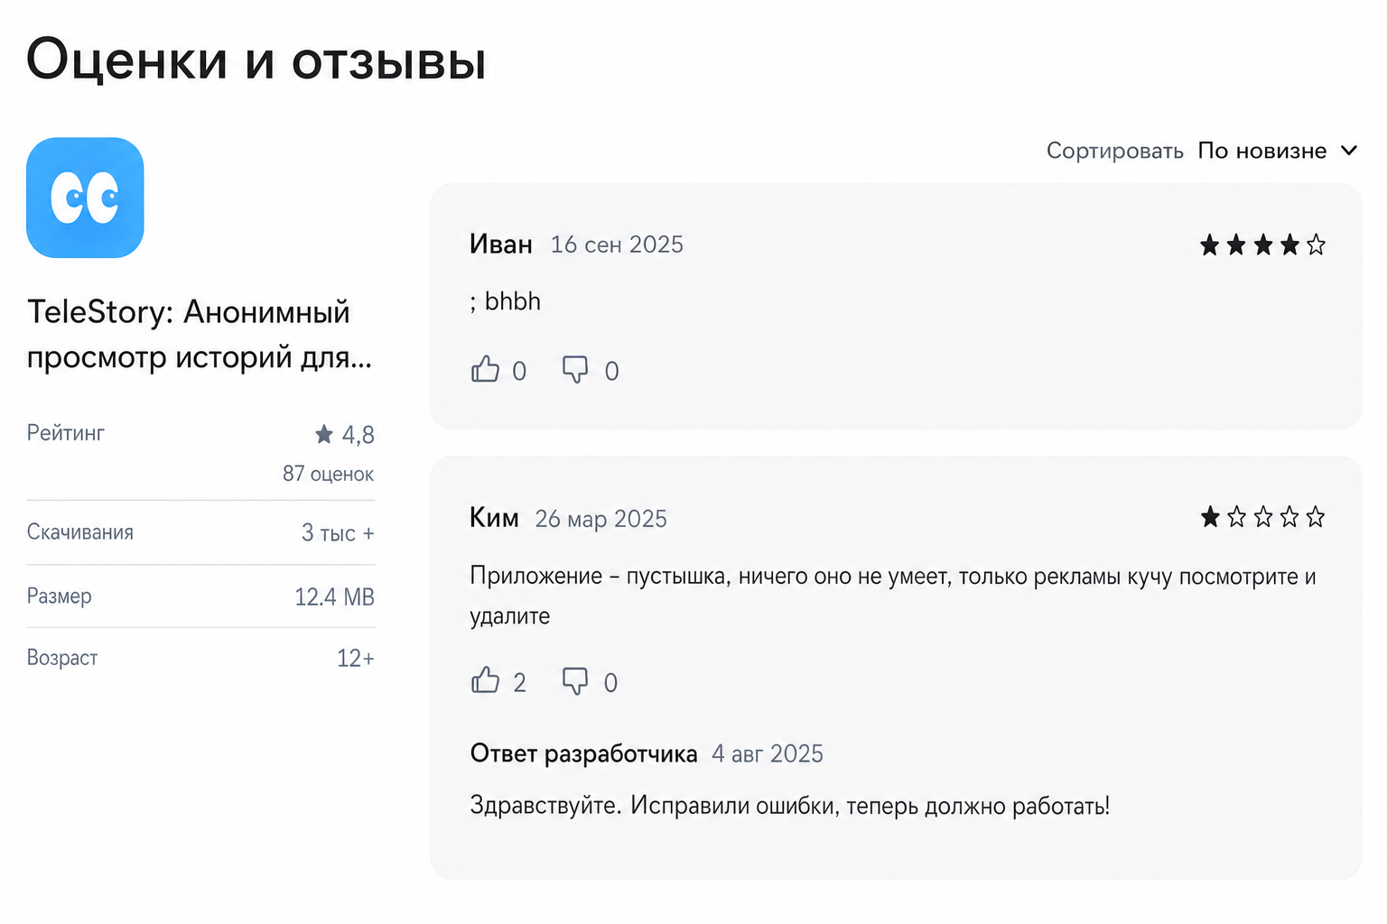Click Kim's review text about ads
Viewport: 1387px width, 924px height.
tap(893, 596)
